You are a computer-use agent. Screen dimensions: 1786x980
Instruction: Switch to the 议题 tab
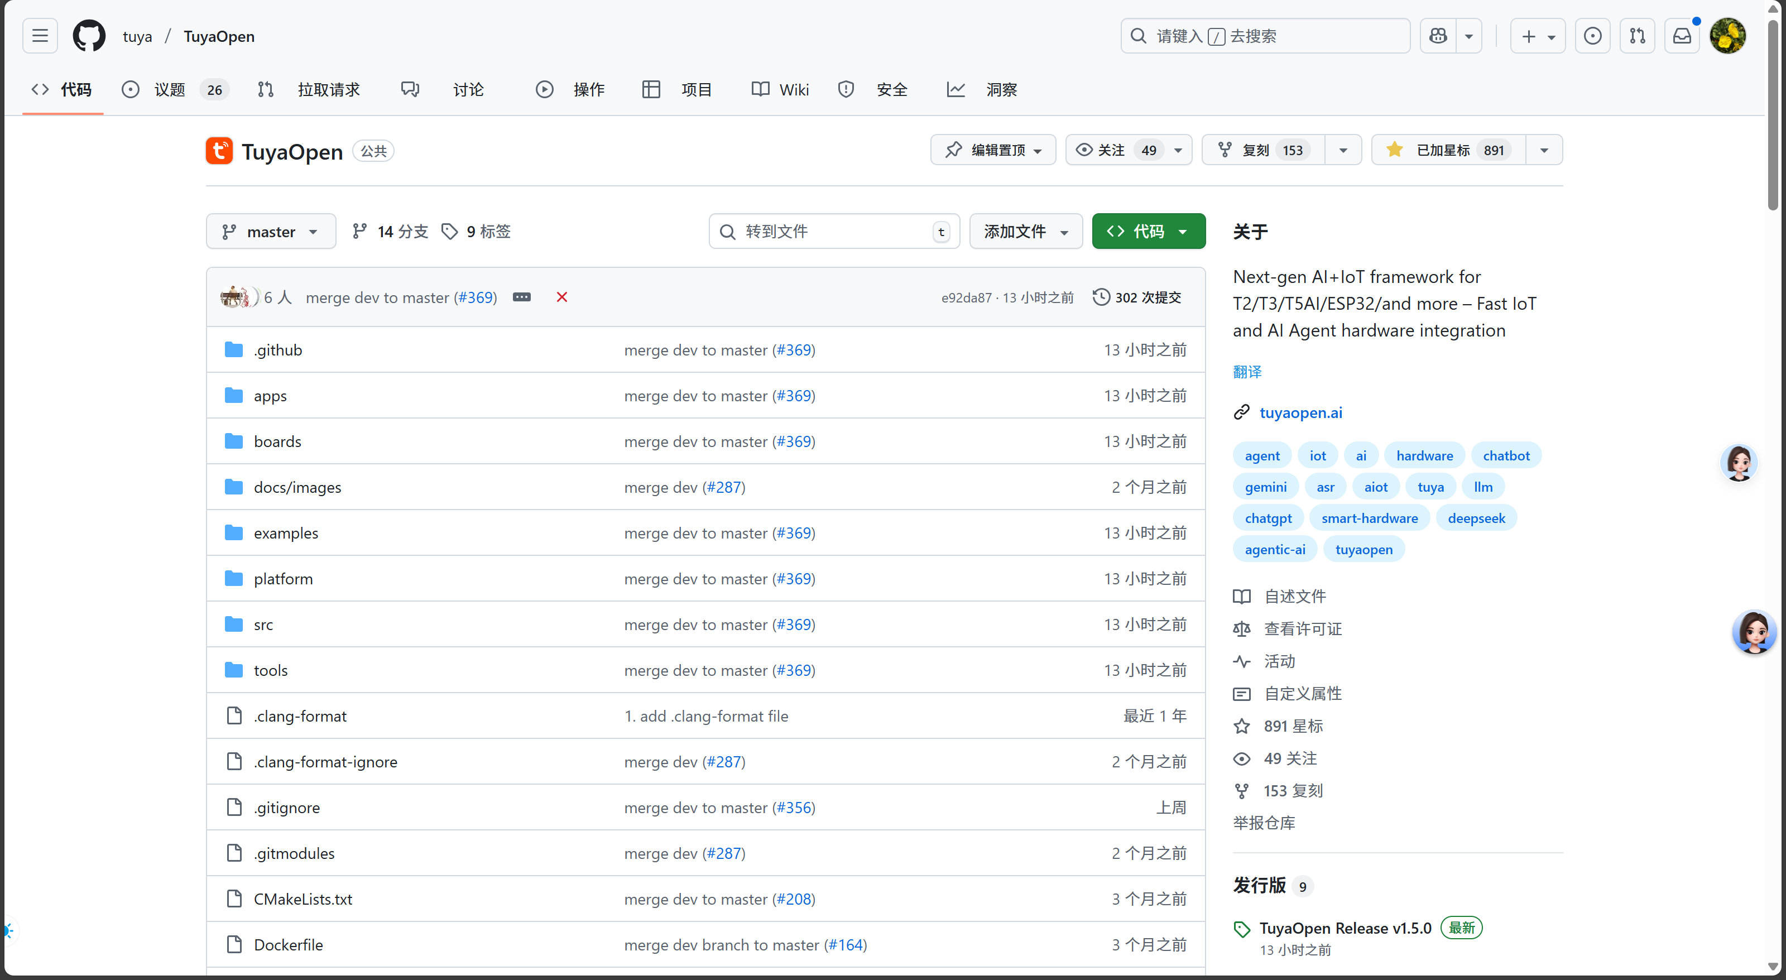[169, 89]
